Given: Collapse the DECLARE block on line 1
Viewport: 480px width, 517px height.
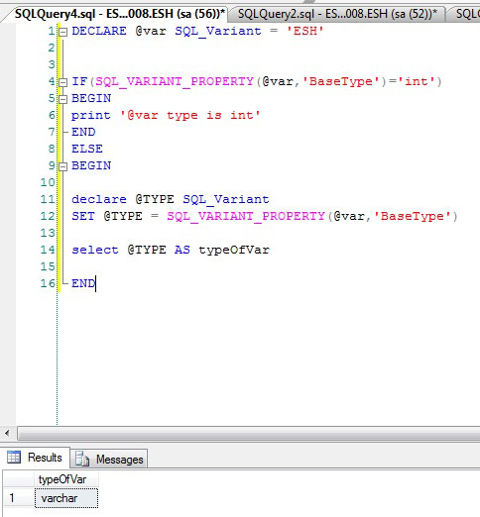Looking at the screenshot, I should (62, 32).
